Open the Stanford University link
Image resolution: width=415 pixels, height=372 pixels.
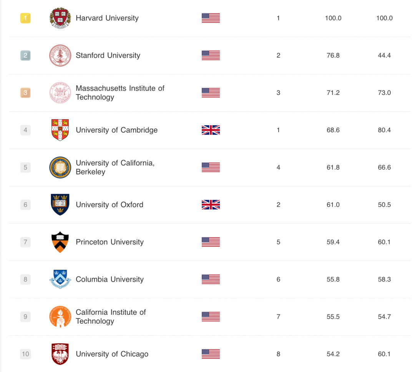coord(108,55)
